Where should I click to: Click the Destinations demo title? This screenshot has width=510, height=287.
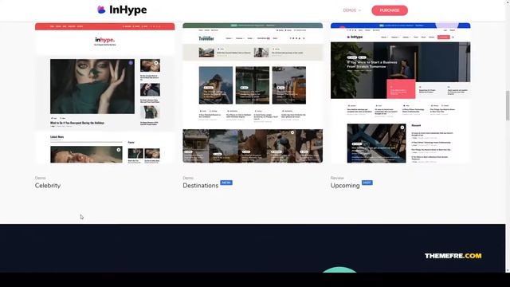coord(200,186)
